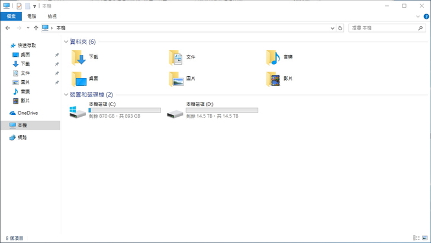Switch to details view in status bar
Image resolution: width=431 pixels, height=243 pixels.
pyautogui.click(x=416, y=238)
